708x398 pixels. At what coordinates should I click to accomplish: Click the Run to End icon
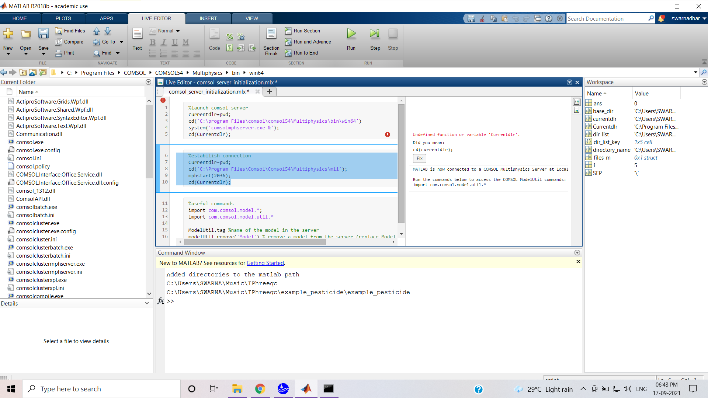point(288,53)
